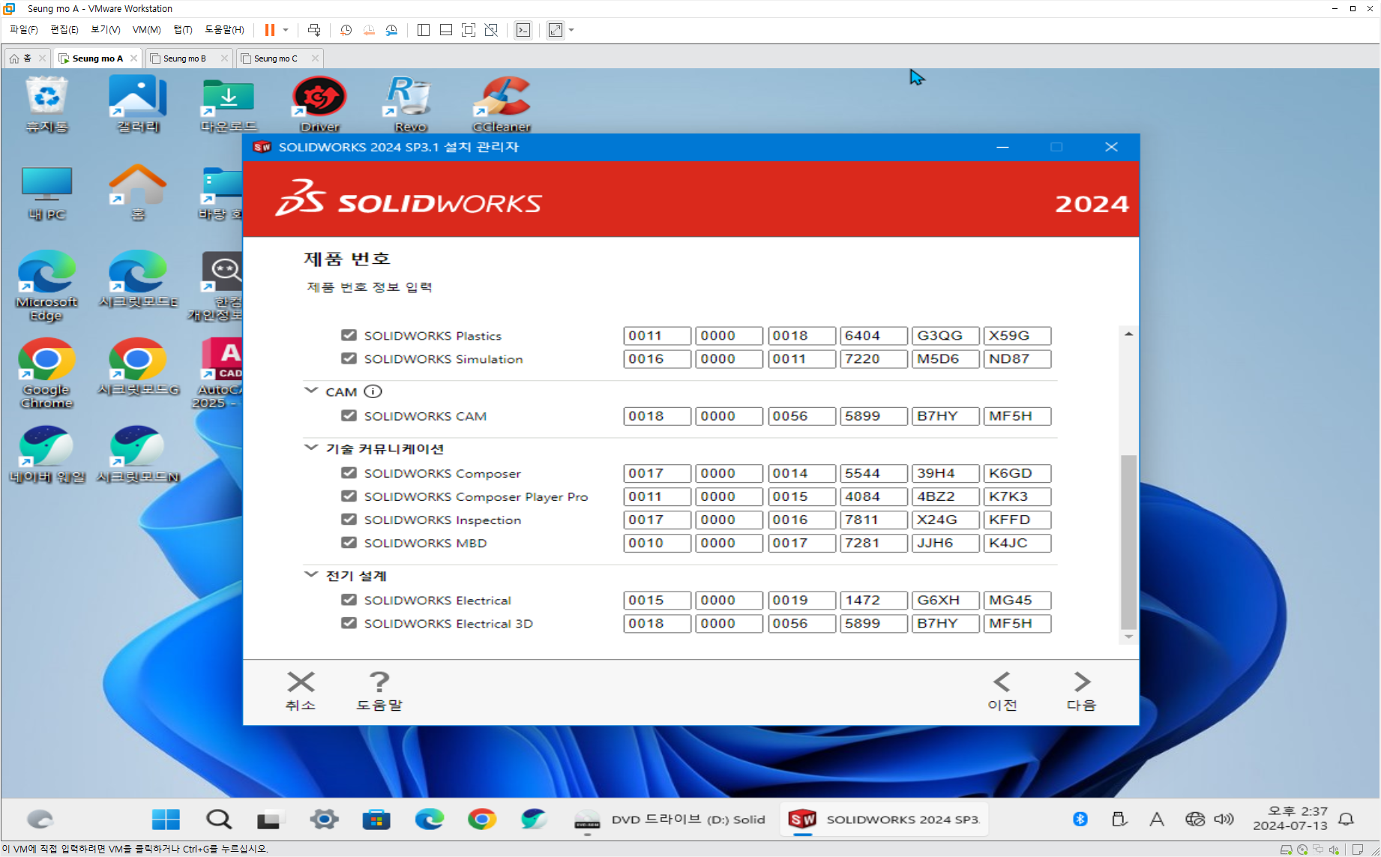Screen dimensions: 1381x857
Task: Collapse the CAM section chevron
Action: coord(311,391)
